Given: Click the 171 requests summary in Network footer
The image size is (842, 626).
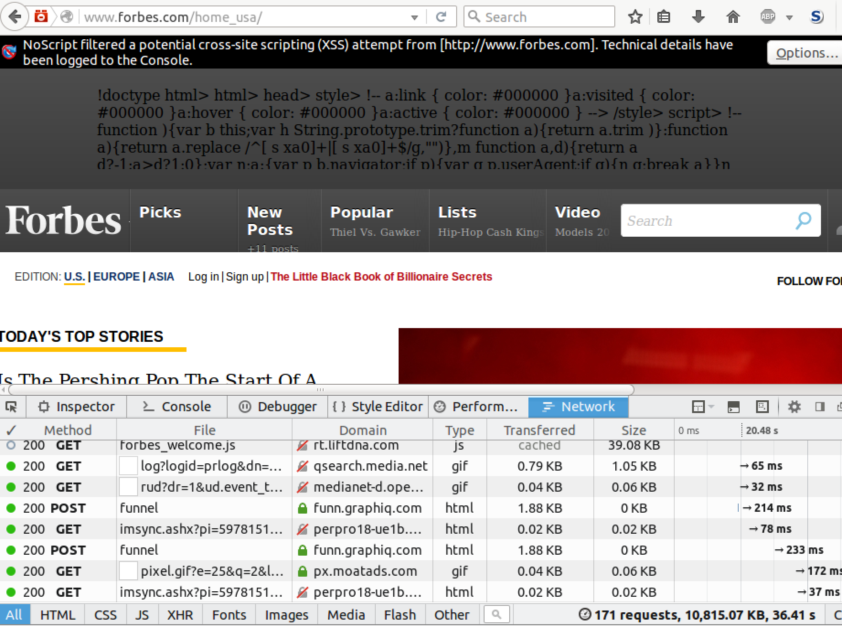Looking at the screenshot, I should tap(698, 615).
